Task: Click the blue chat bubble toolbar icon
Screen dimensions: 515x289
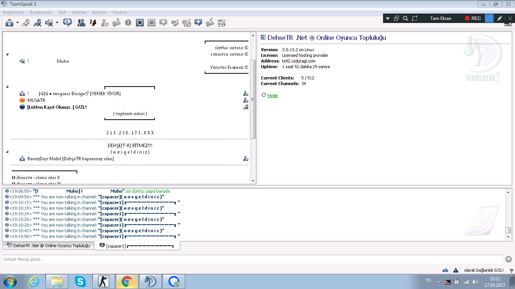Action: tap(67, 23)
